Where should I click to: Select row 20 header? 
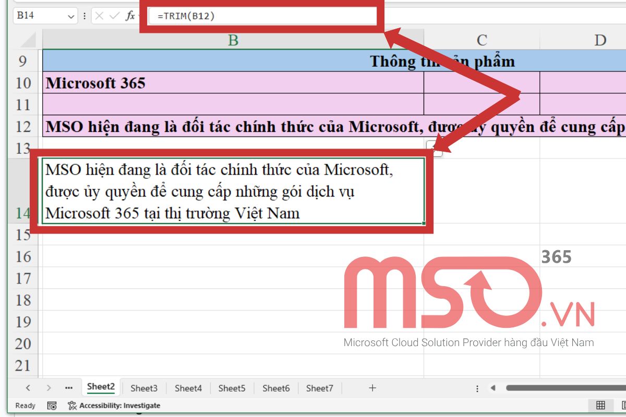[22, 344]
